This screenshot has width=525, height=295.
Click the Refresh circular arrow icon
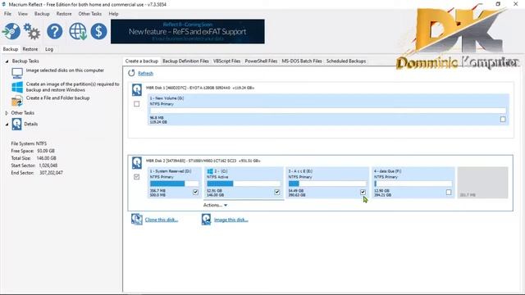[131, 73]
